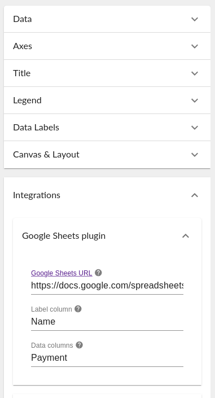Open the Data panel header
The width and height of the screenshot is (215, 398).
pyautogui.click(x=107, y=19)
